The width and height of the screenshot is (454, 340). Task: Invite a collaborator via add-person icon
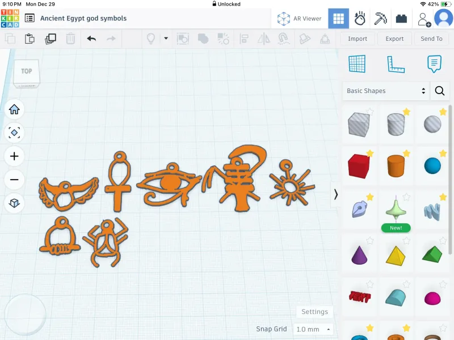click(424, 19)
